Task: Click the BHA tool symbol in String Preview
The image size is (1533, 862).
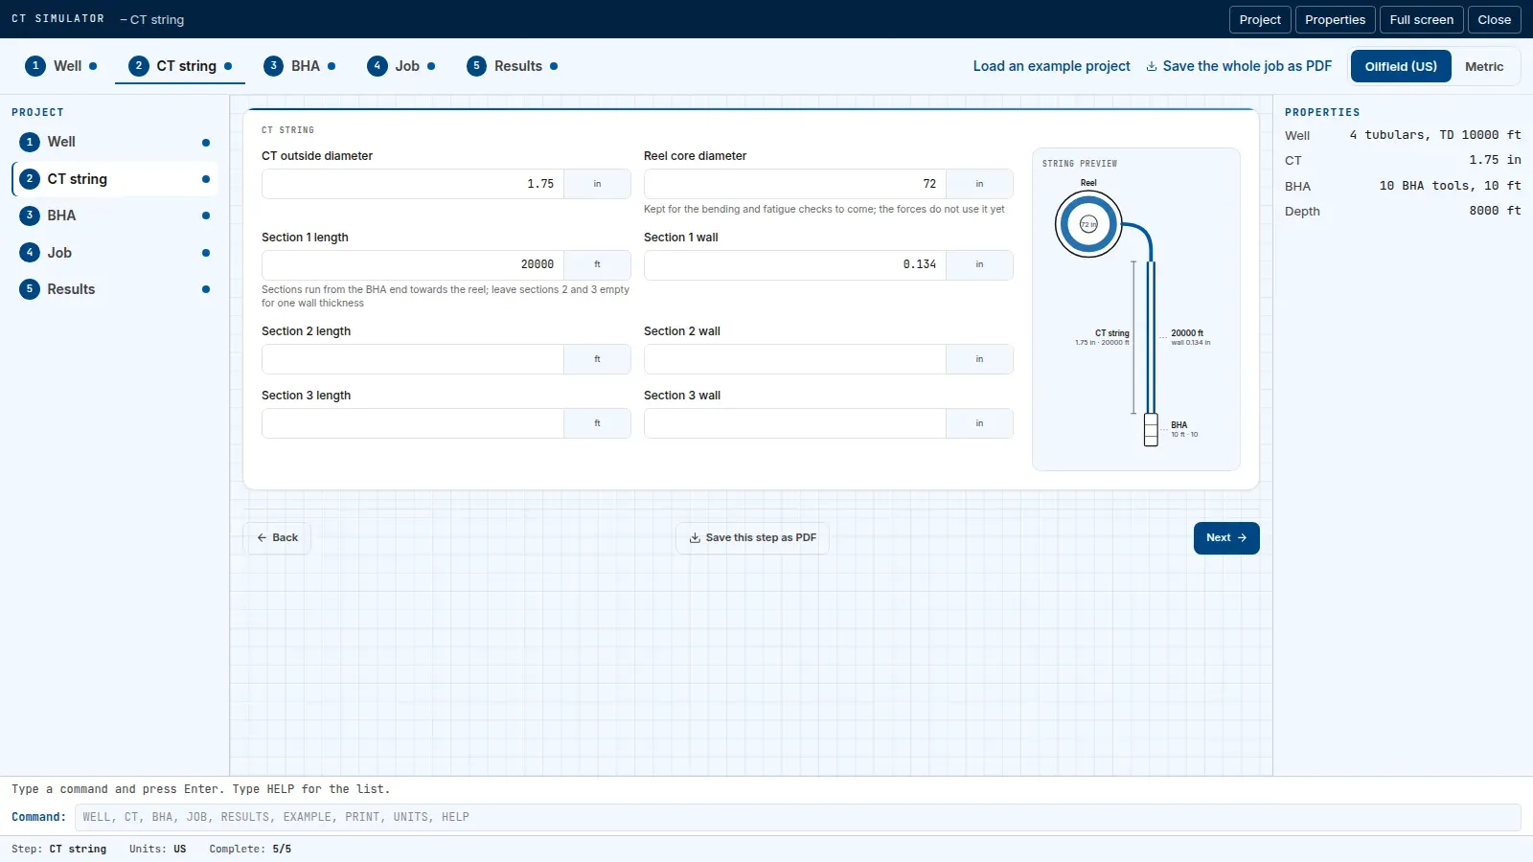Action: point(1151,430)
